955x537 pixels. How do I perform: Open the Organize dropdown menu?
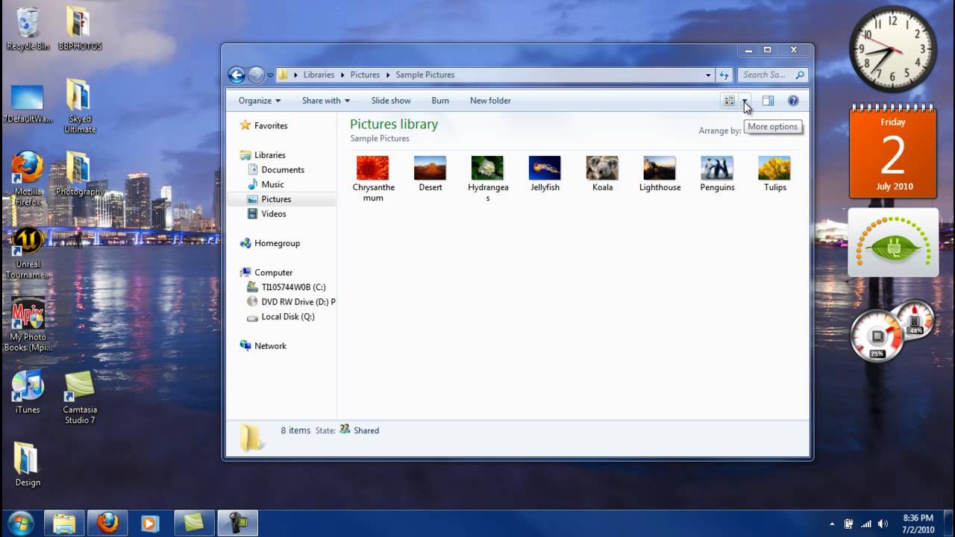coord(260,101)
